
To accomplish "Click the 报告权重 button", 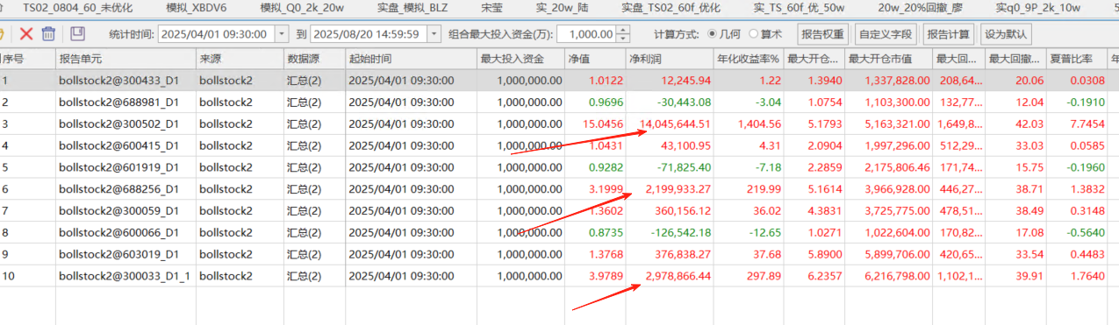I will pos(822,34).
